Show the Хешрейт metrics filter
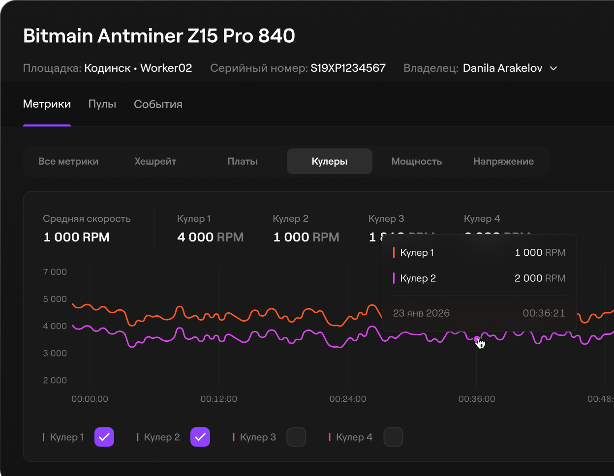This screenshot has height=476, width=614. (155, 161)
